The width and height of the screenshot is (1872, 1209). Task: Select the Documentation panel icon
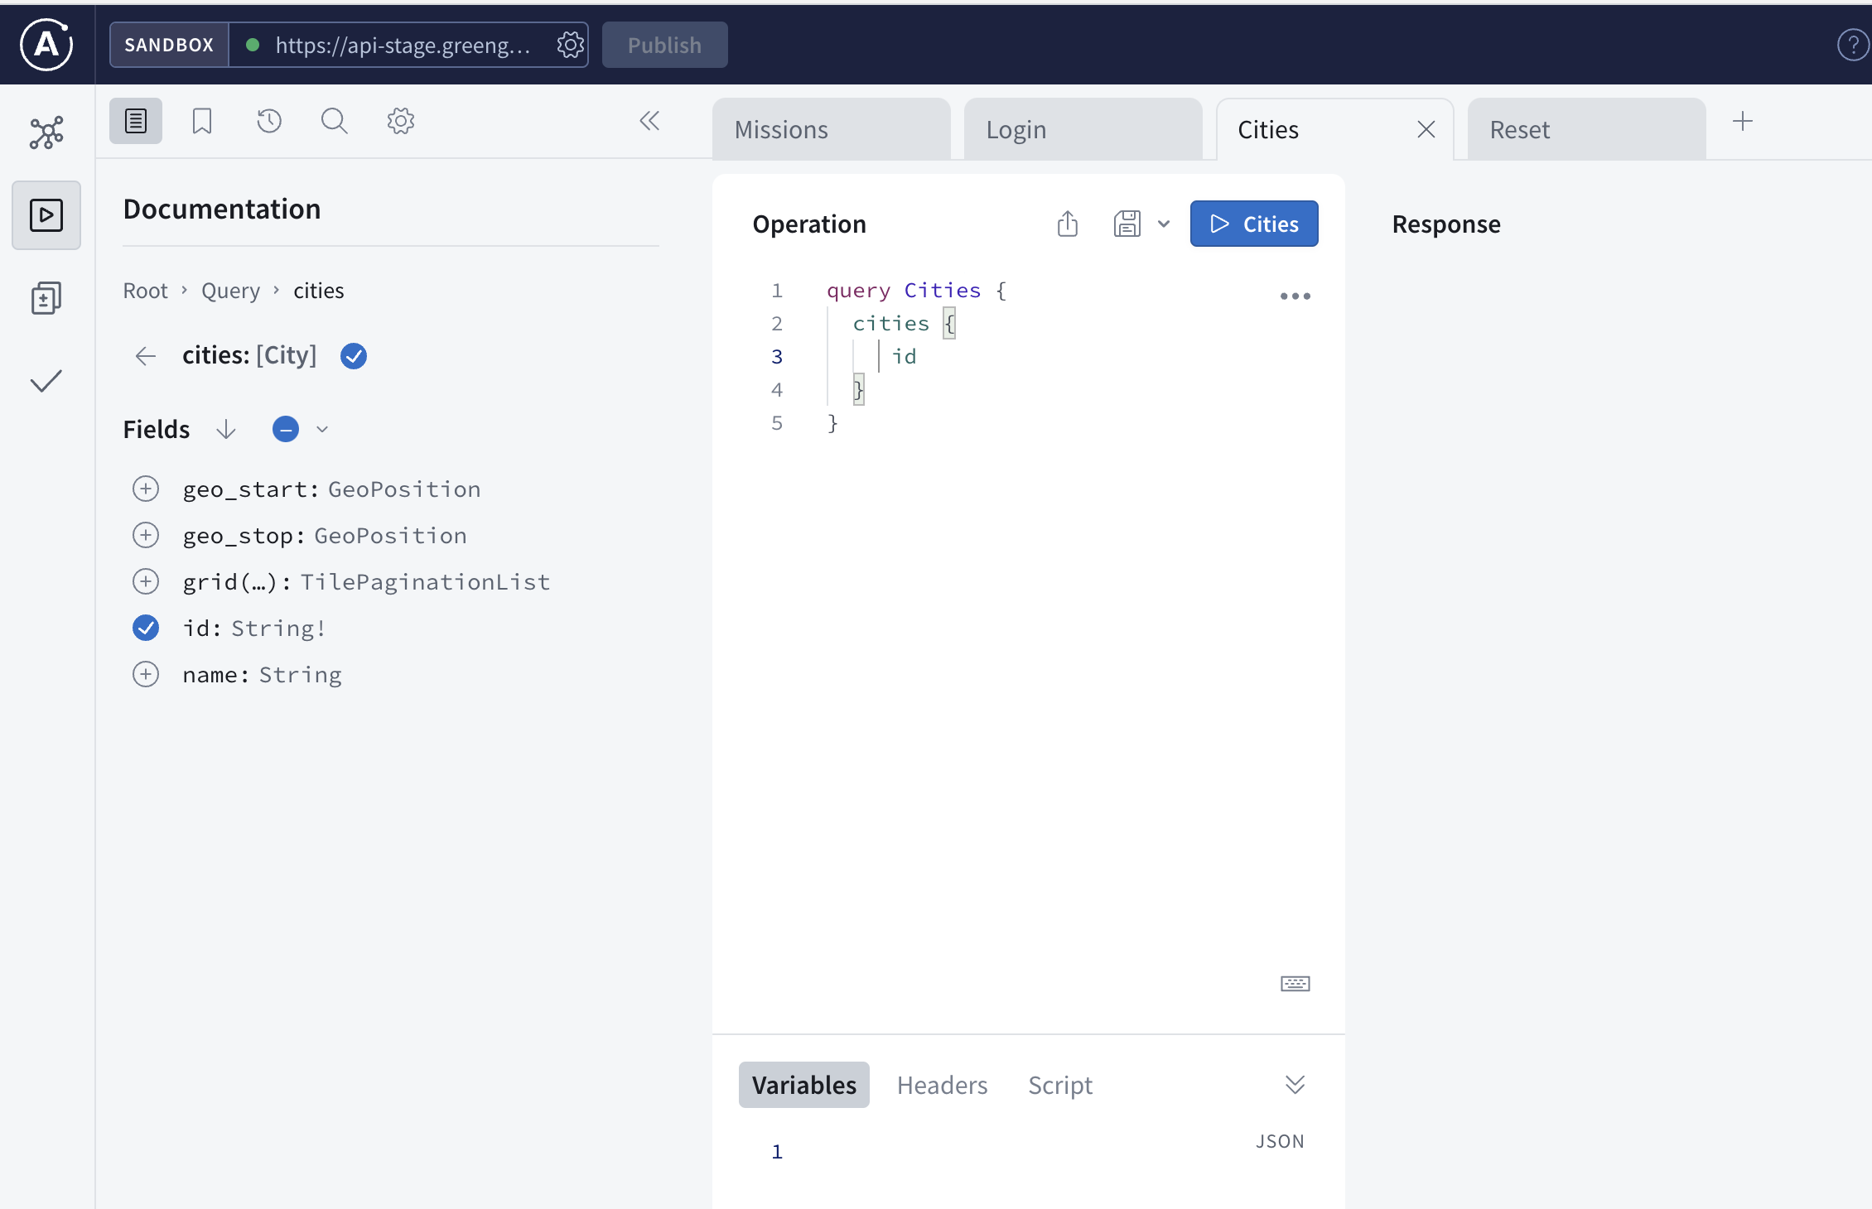pyautogui.click(x=136, y=121)
